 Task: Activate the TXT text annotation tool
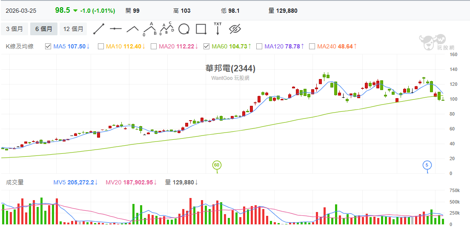tap(218, 29)
